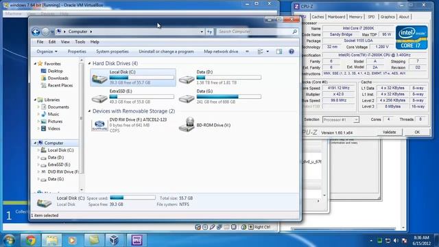Image resolution: width=439 pixels, height=247 pixels.
Task: Open the View menu in Explorer
Action: coord(65,42)
